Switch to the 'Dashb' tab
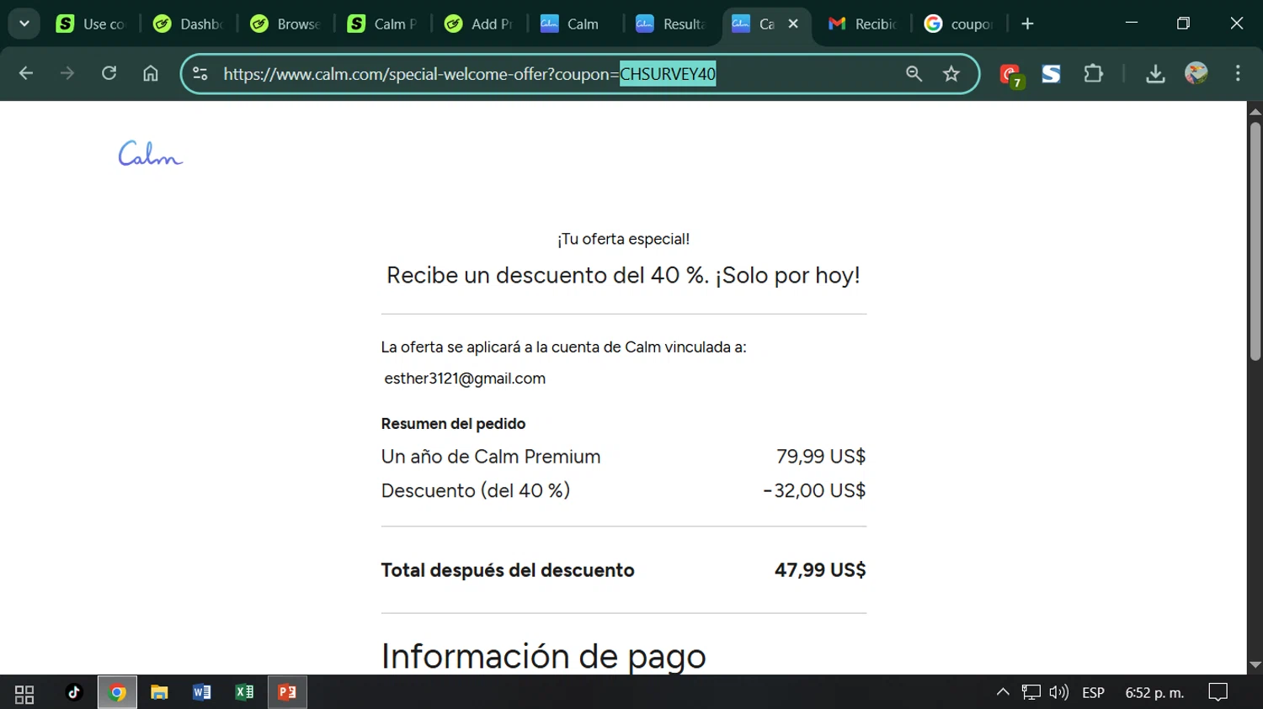 coord(188,24)
